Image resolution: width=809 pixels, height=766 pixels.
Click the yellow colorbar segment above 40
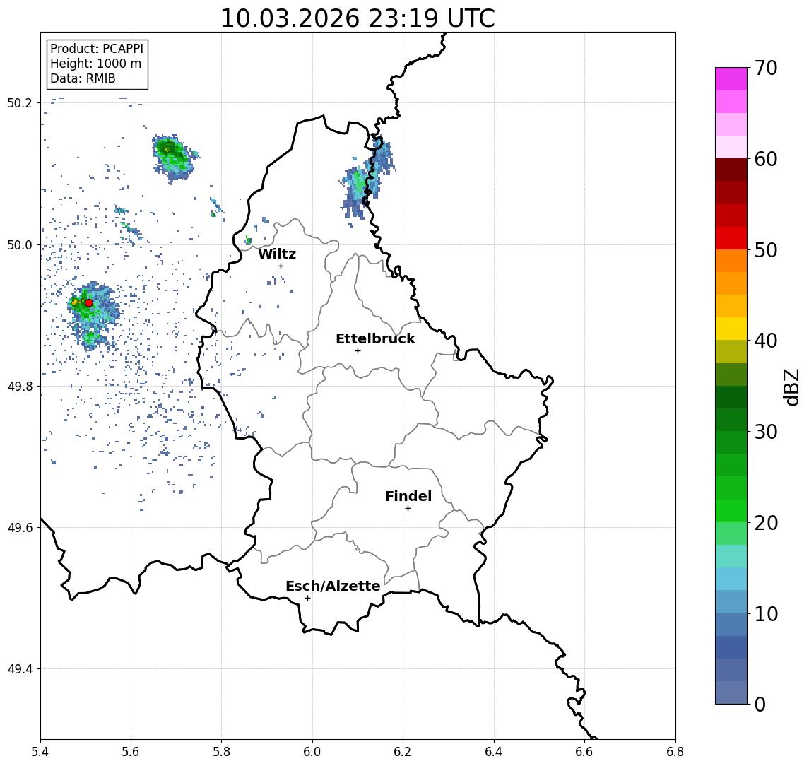(731, 329)
